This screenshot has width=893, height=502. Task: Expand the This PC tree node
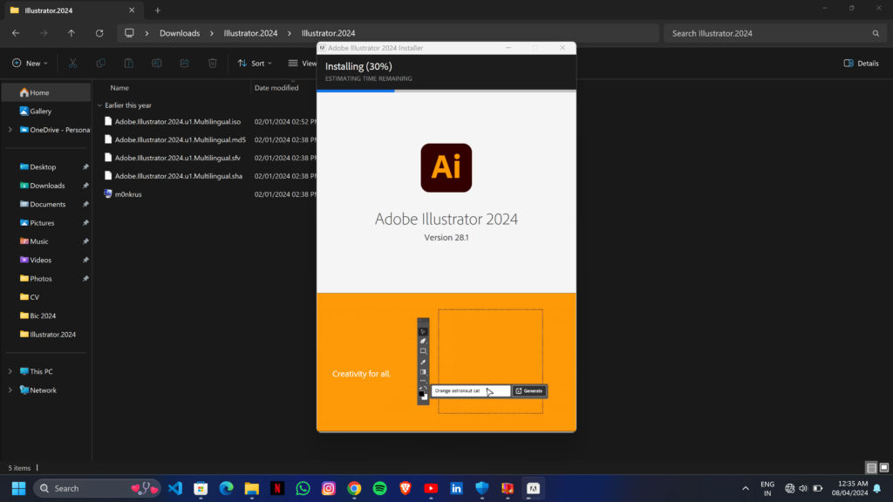[x=10, y=371]
